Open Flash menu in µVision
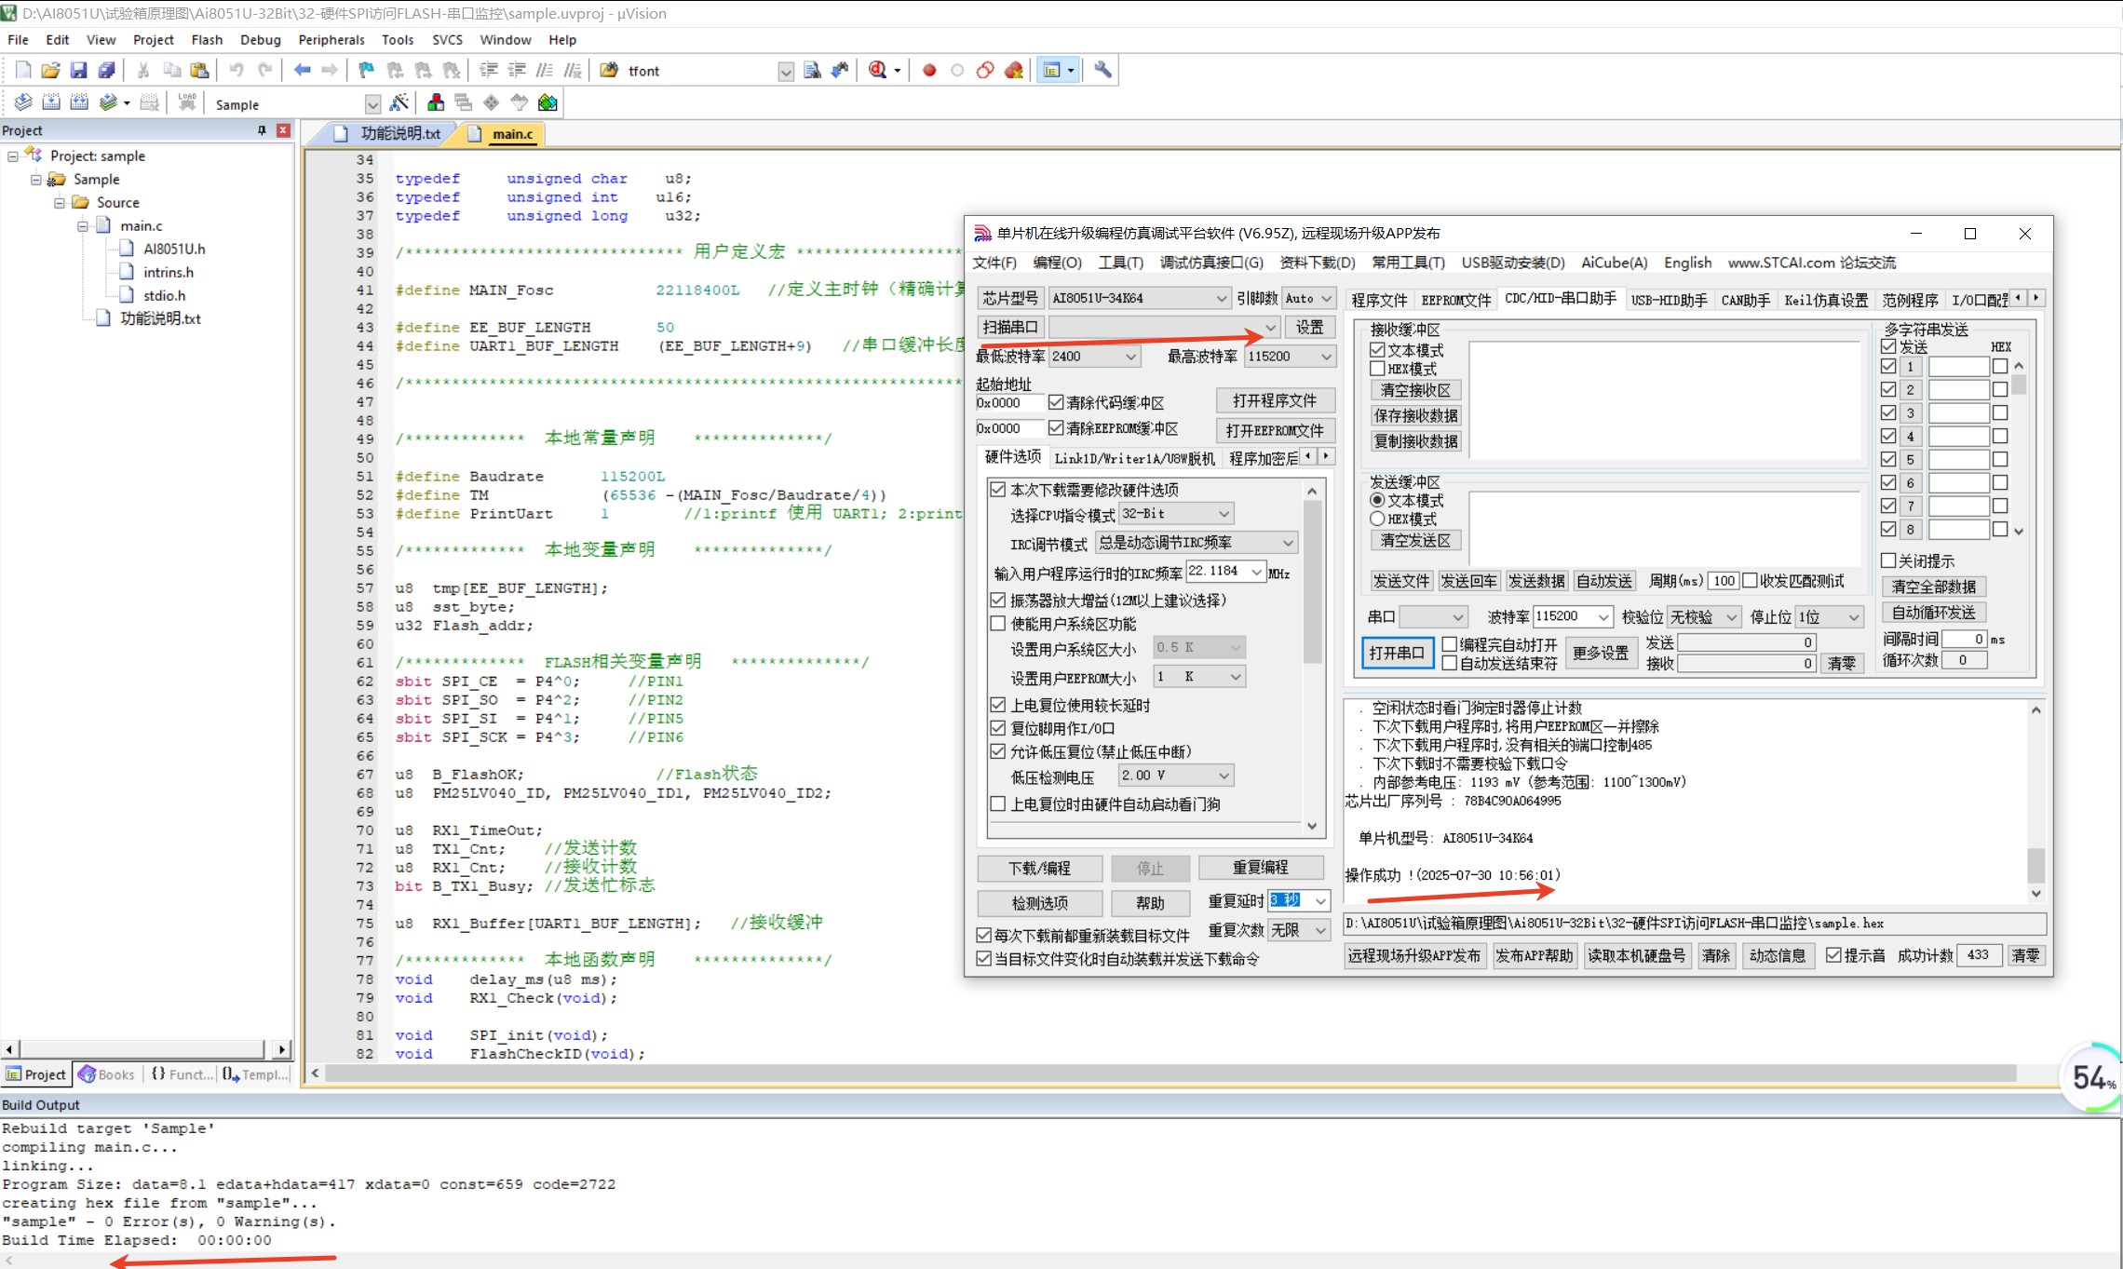Screen dimensions: 2123x1269 coord(207,39)
